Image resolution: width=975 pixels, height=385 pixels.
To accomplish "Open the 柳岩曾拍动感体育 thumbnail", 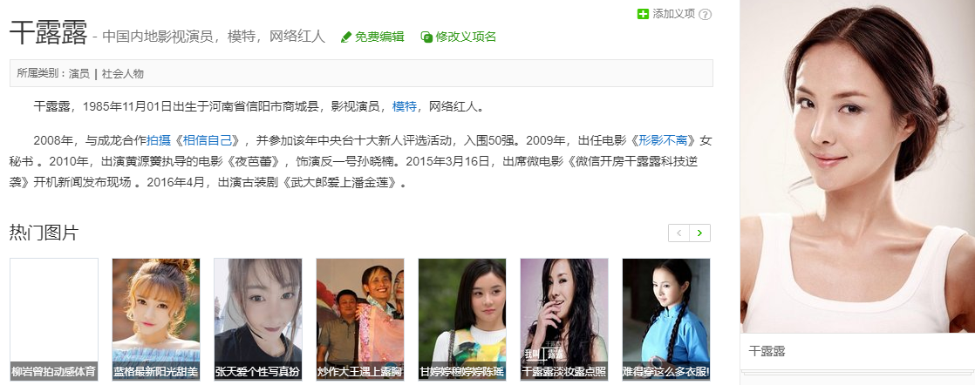I will 54,319.
